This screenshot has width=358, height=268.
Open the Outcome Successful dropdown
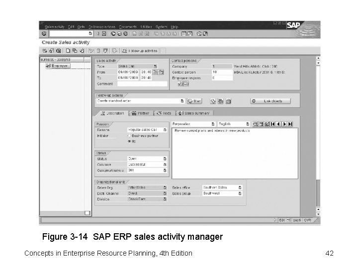(x=165, y=165)
